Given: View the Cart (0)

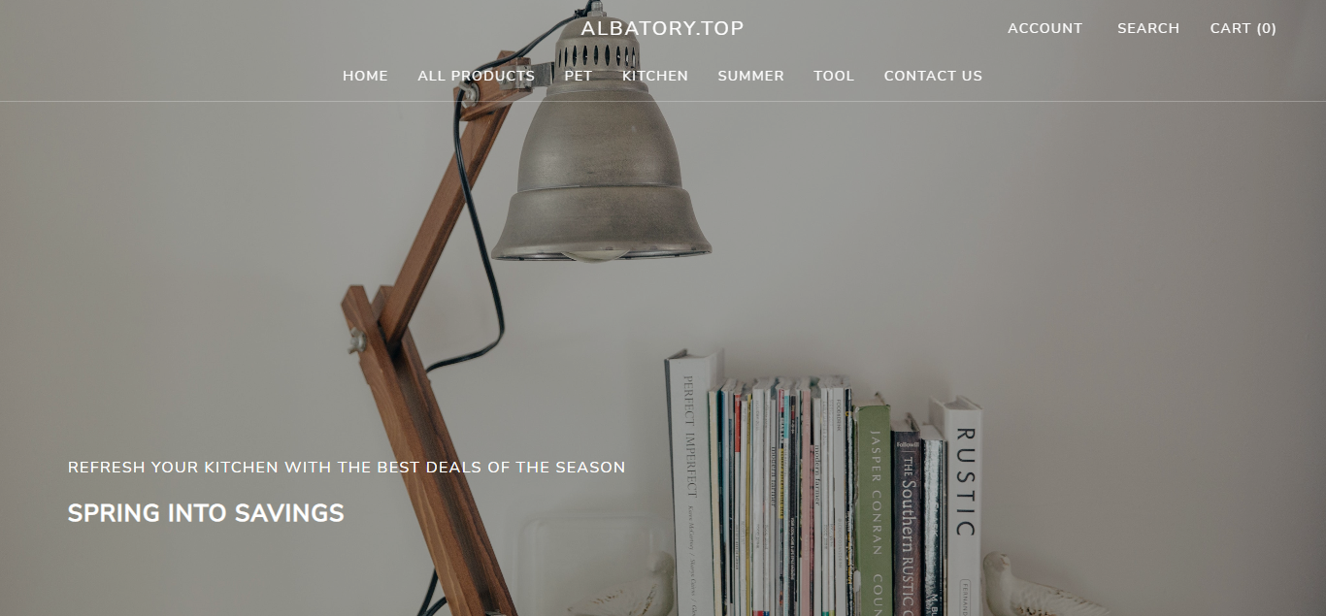Looking at the screenshot, I should coord(1243,28).
